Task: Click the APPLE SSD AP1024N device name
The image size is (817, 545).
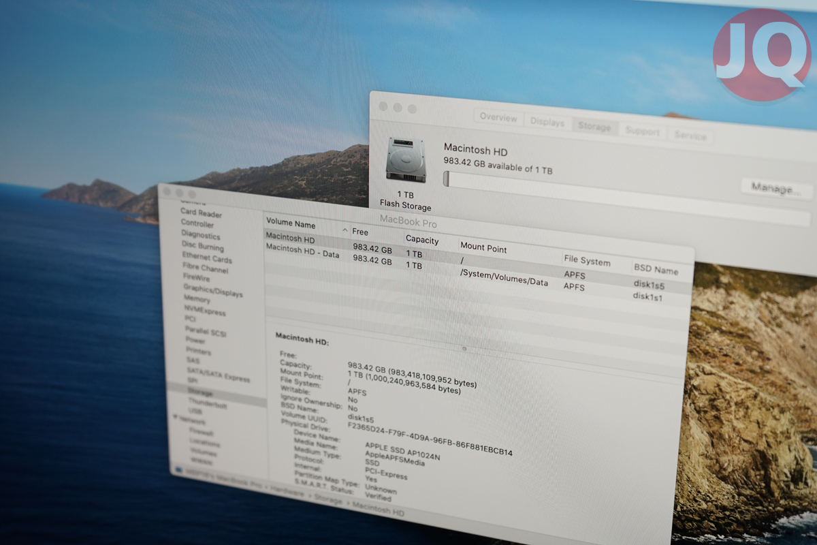Action: (402, 452)
